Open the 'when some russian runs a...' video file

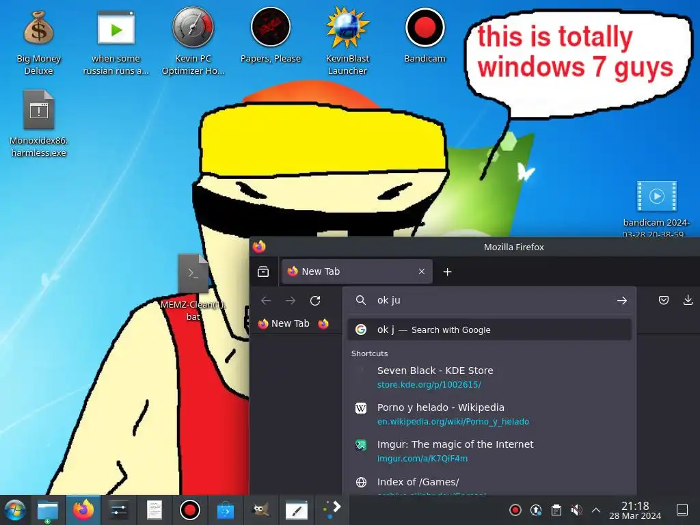(116, 42)
